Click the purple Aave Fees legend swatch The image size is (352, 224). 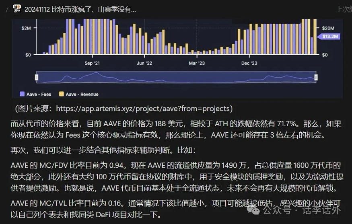[x=22, y=94]
